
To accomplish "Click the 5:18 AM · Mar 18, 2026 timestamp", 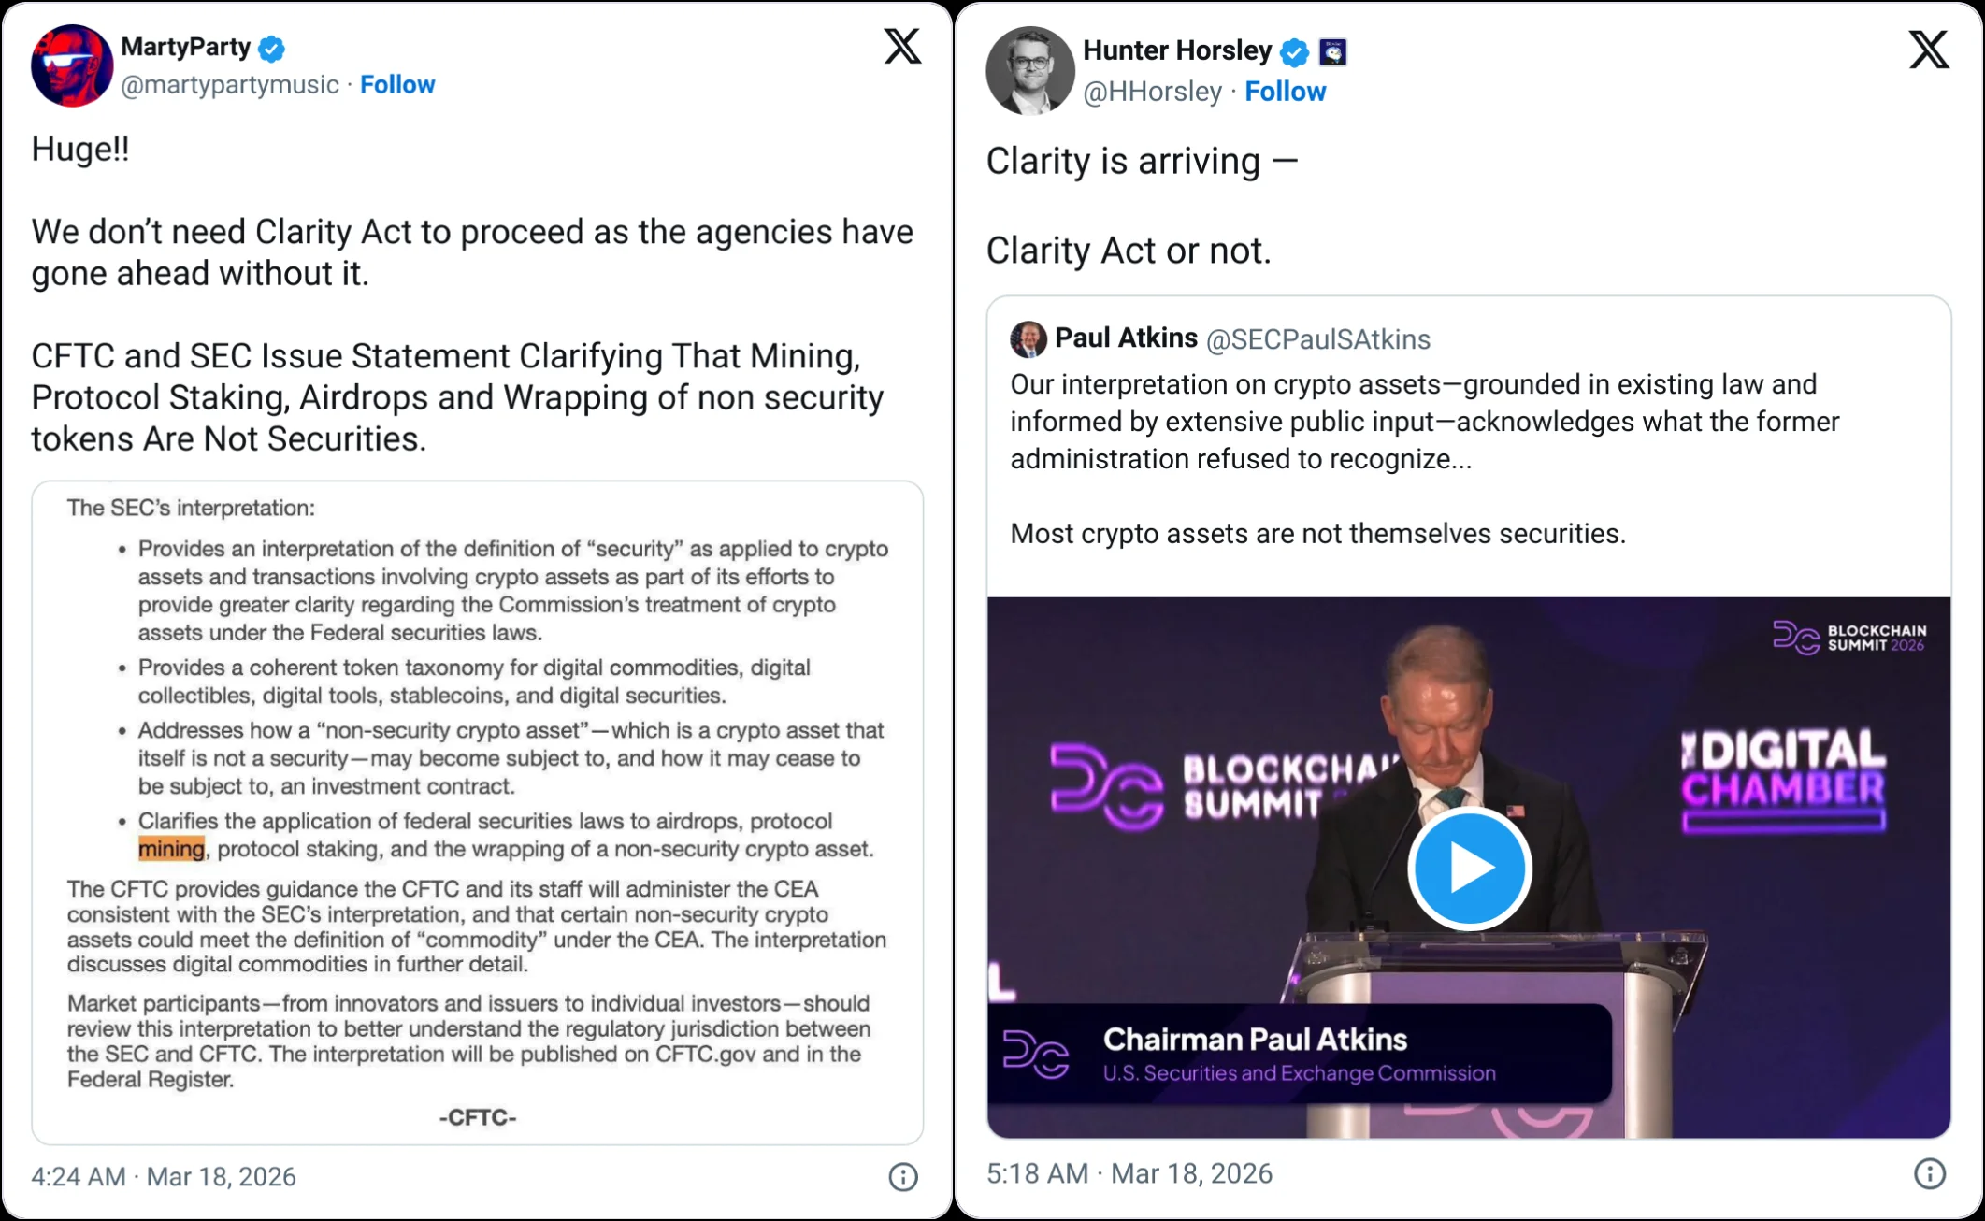I will click(x=1129, y=1173).
